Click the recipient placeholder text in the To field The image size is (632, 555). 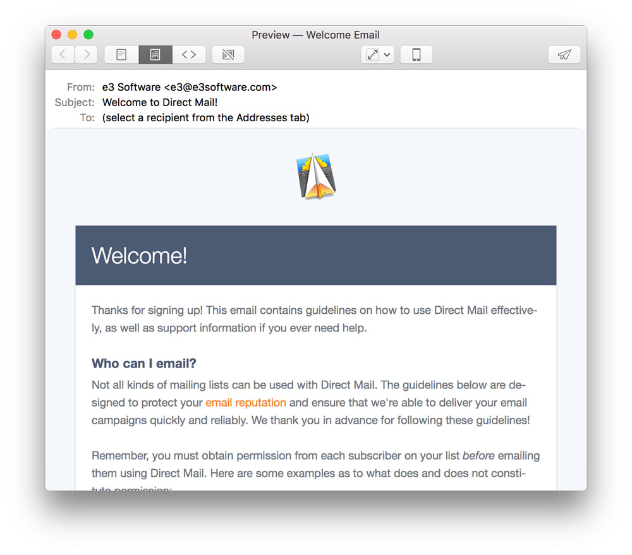(206, 117)
